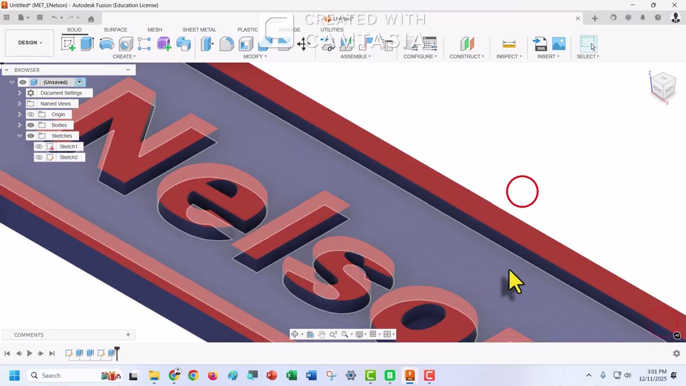Click the Select window tool icon

tap(588, 43)
